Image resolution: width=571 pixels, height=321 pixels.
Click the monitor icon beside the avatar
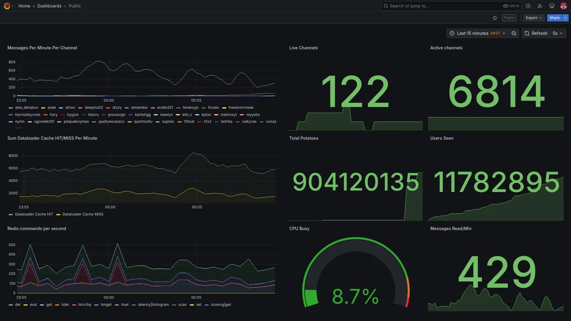click(x=552, y=6)
